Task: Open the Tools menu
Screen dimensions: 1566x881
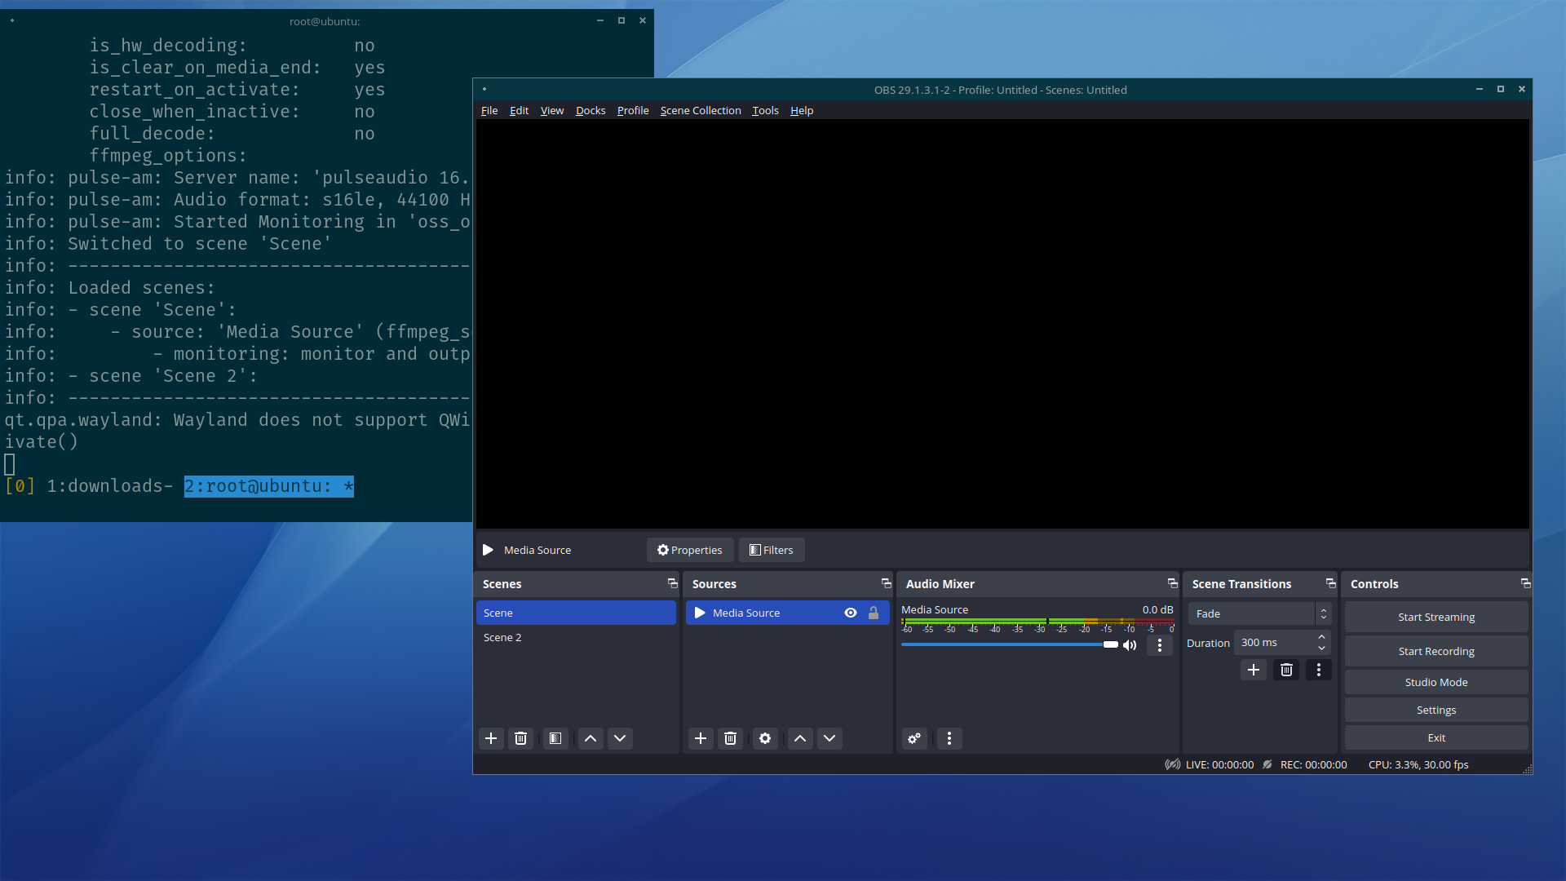Action: (765, 110)
